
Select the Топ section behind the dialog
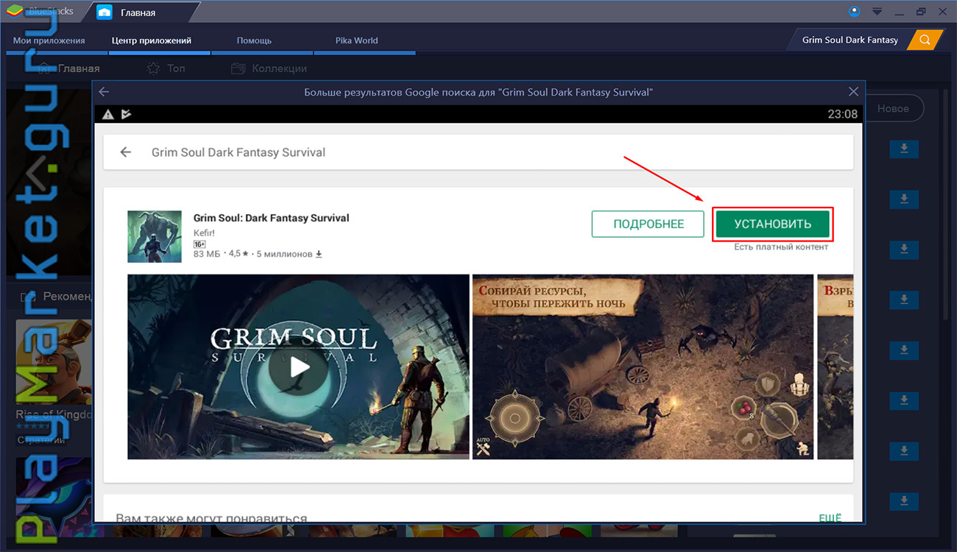click(166, 68)
